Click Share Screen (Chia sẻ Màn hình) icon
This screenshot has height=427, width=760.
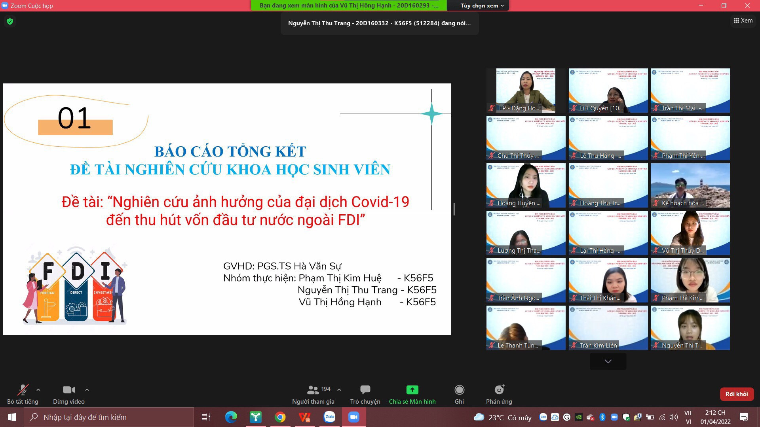(x=412, y=390)
